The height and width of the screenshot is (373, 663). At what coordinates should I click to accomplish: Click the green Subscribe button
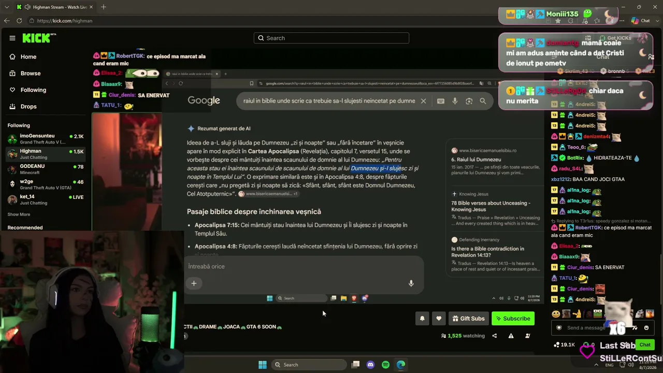pyautogui.click(x=513, y=319)
